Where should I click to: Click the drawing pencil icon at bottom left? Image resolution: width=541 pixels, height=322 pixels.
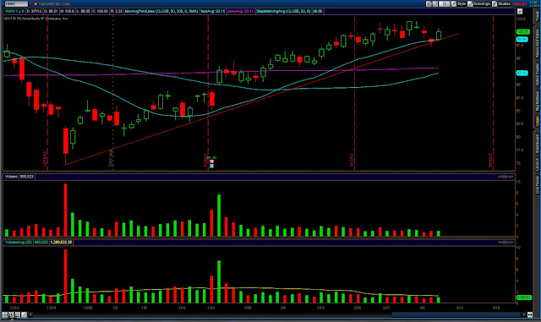tap(24, 314)
